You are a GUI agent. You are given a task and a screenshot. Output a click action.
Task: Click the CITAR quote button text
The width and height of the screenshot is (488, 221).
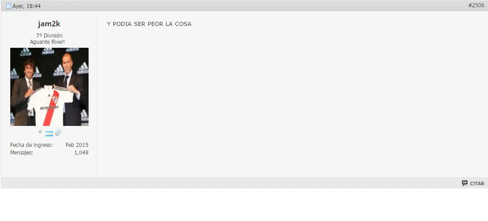477,183
